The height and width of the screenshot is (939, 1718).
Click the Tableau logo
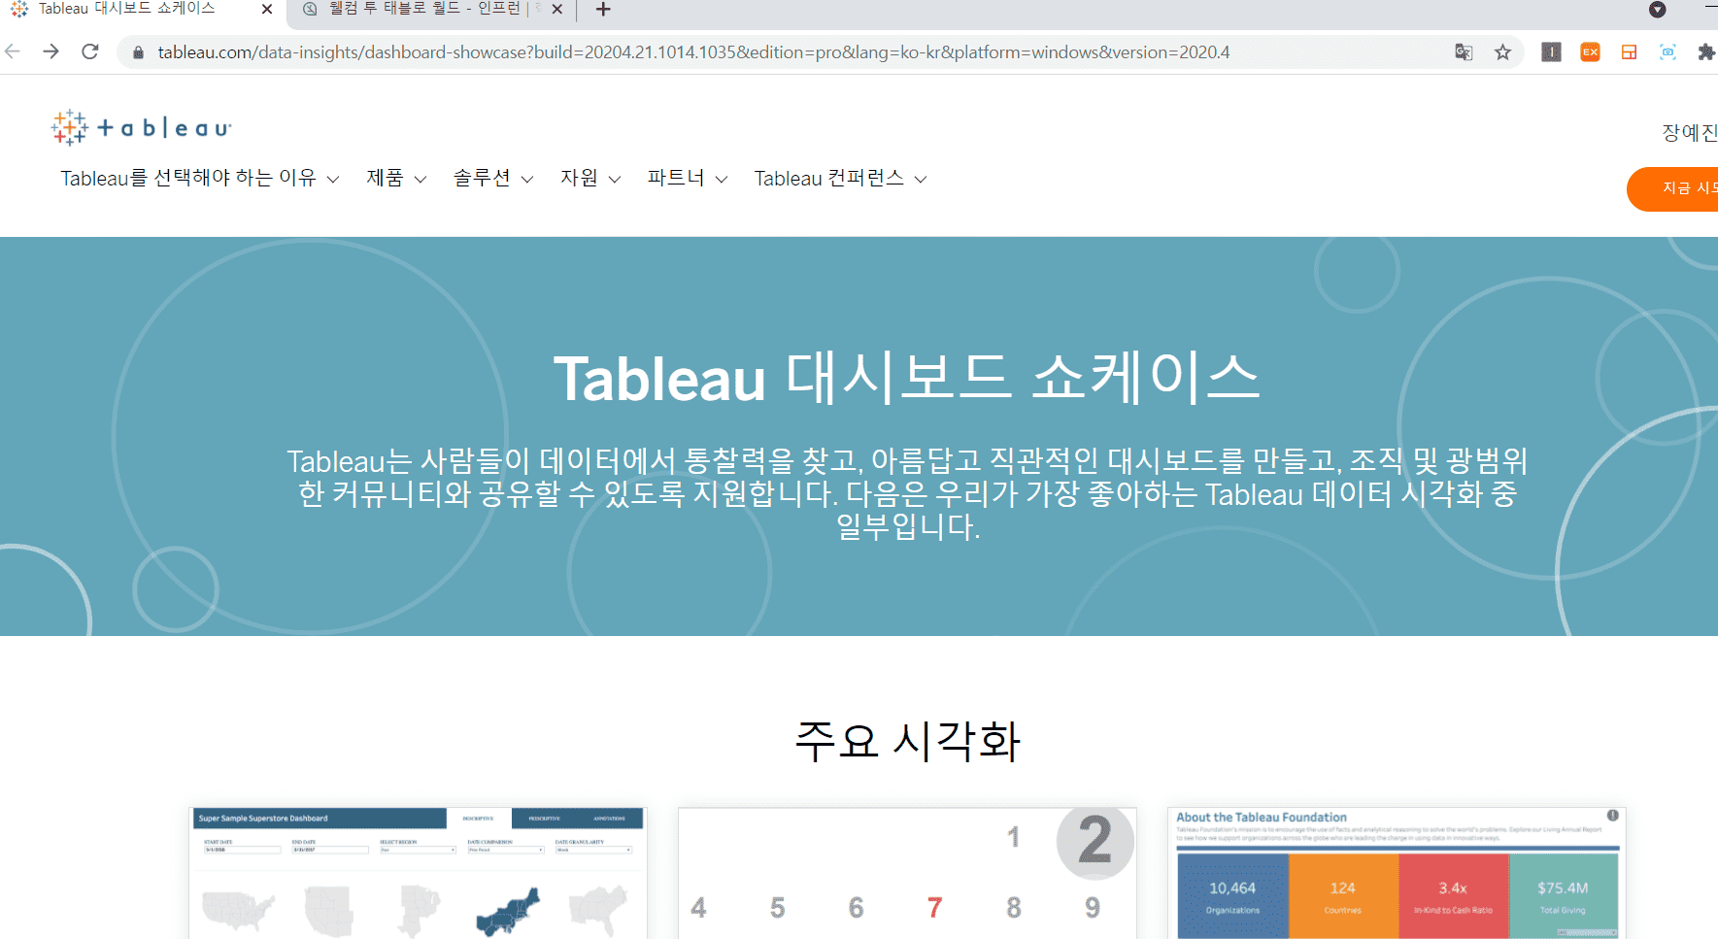click(142, 127)
